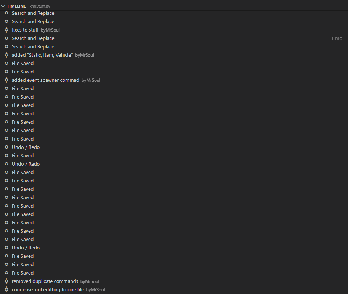Click commit icon next to 'added event spawner commad'
This screenshot has height=294, width=348.
pos(6,80)
